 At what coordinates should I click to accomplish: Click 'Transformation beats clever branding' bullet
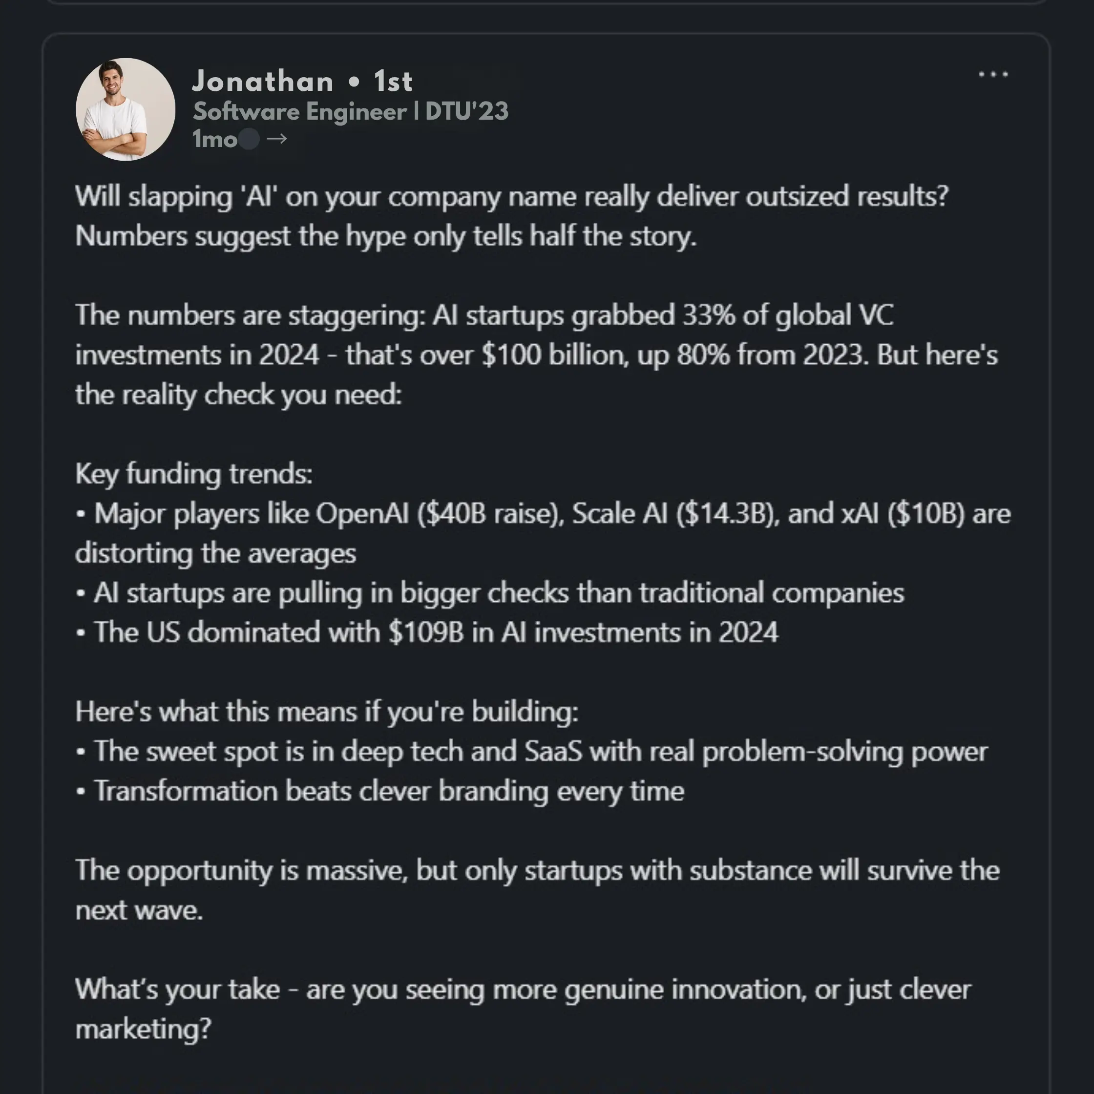(388, 791)
